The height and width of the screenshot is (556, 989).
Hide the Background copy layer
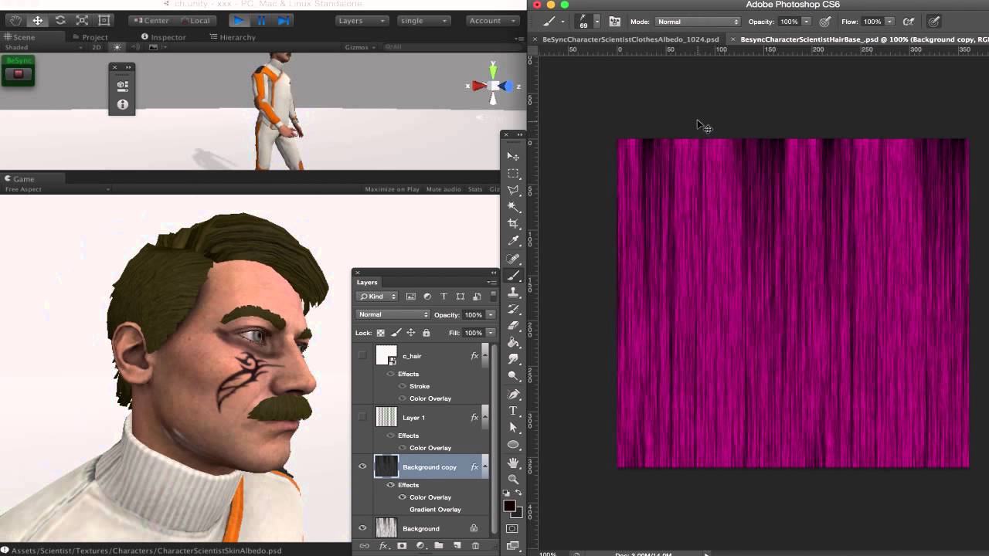362,466
